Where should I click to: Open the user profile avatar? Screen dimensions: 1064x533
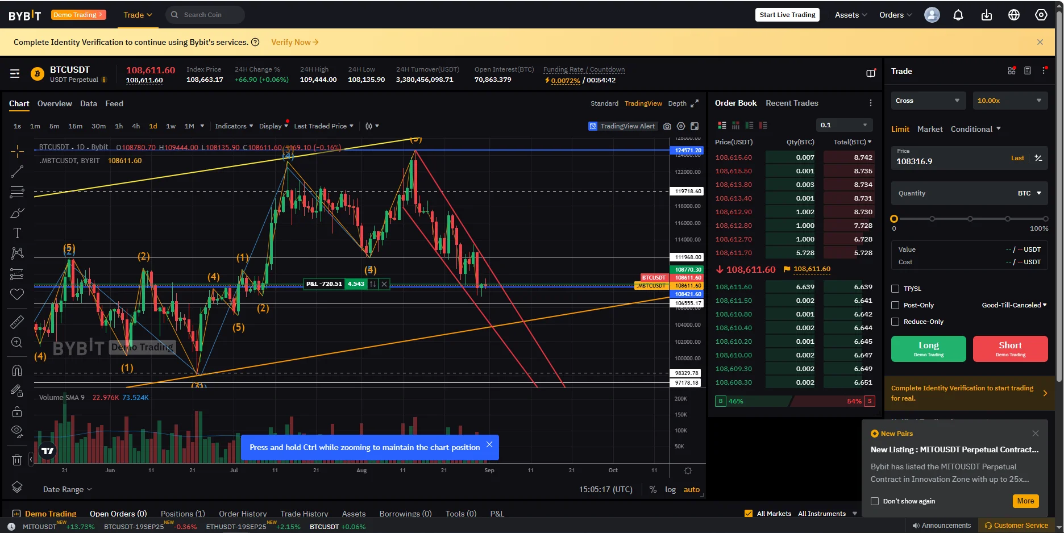(932, 15)
